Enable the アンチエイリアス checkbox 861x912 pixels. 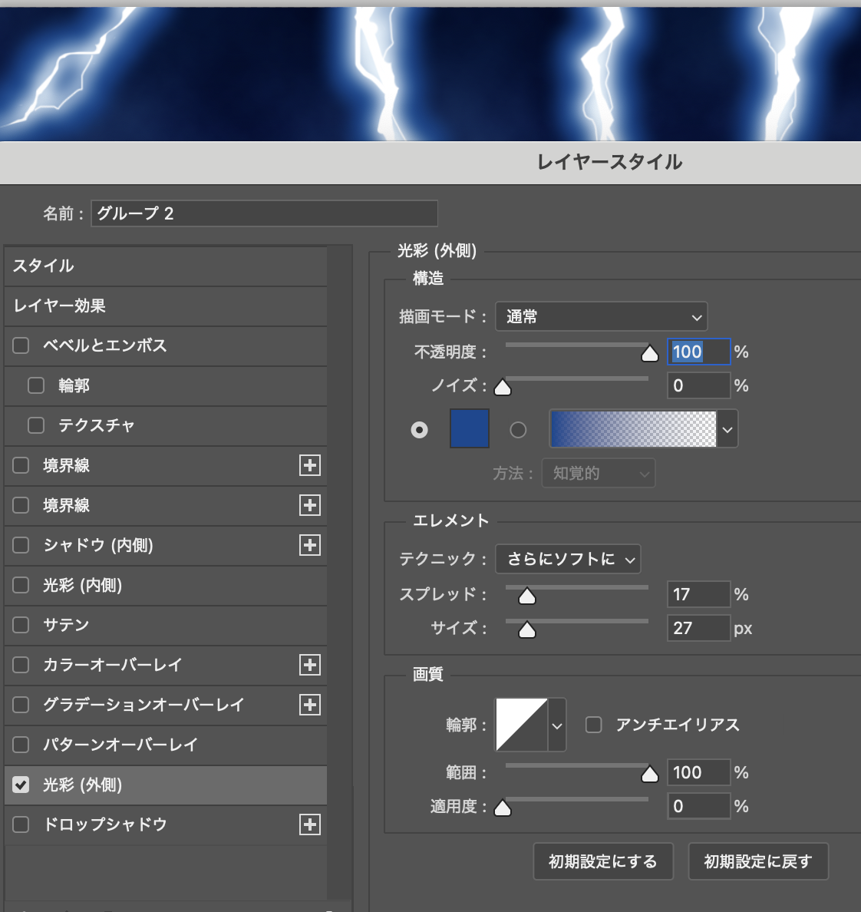594,725
